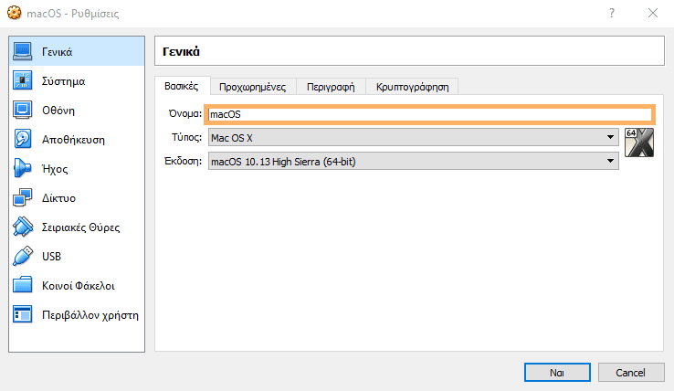Select the Κοινοί Φάκελοι label

(79, 286)
